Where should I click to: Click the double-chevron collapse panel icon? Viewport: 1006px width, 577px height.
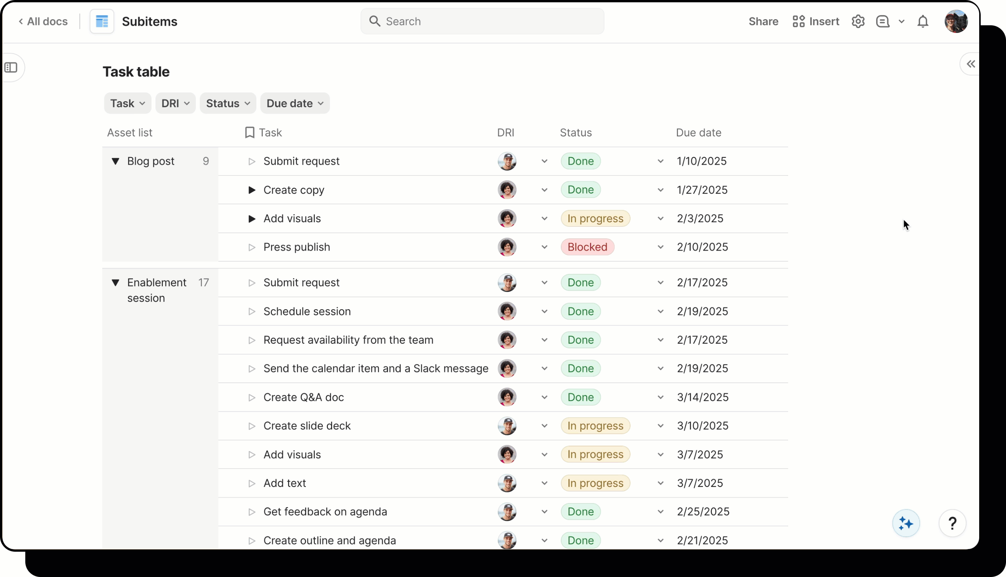(x=970, y=64)
